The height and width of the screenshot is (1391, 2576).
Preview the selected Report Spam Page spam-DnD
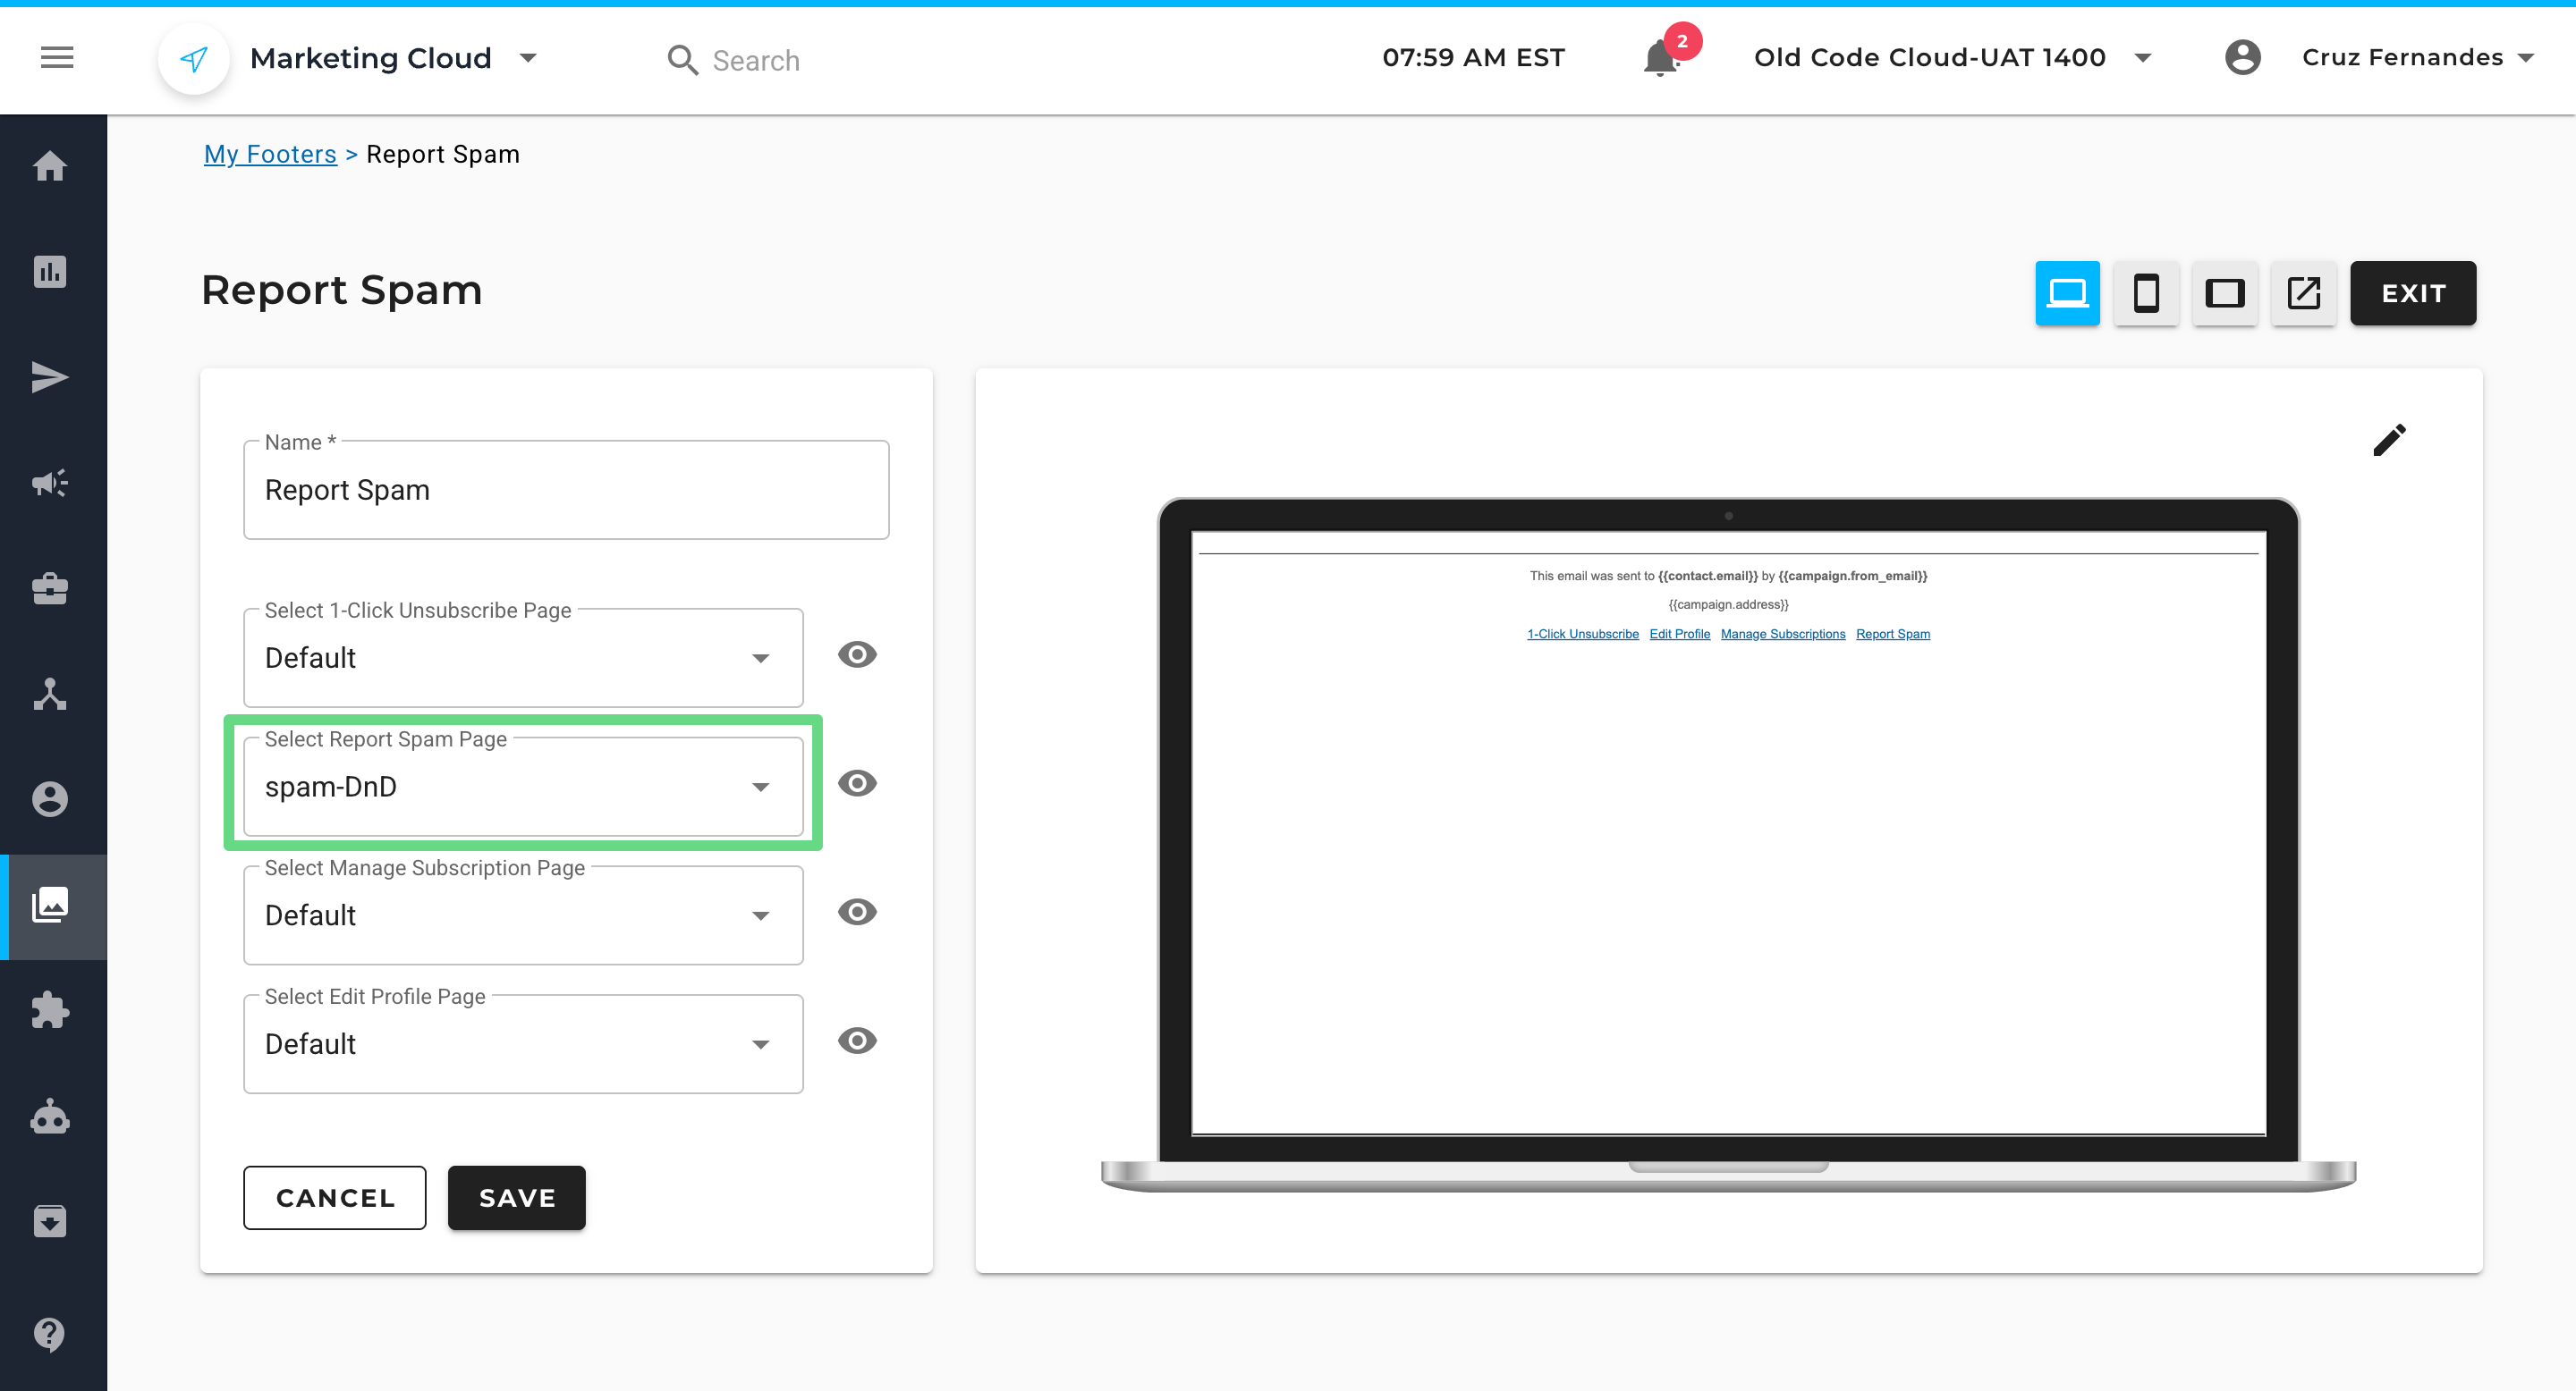857,783
